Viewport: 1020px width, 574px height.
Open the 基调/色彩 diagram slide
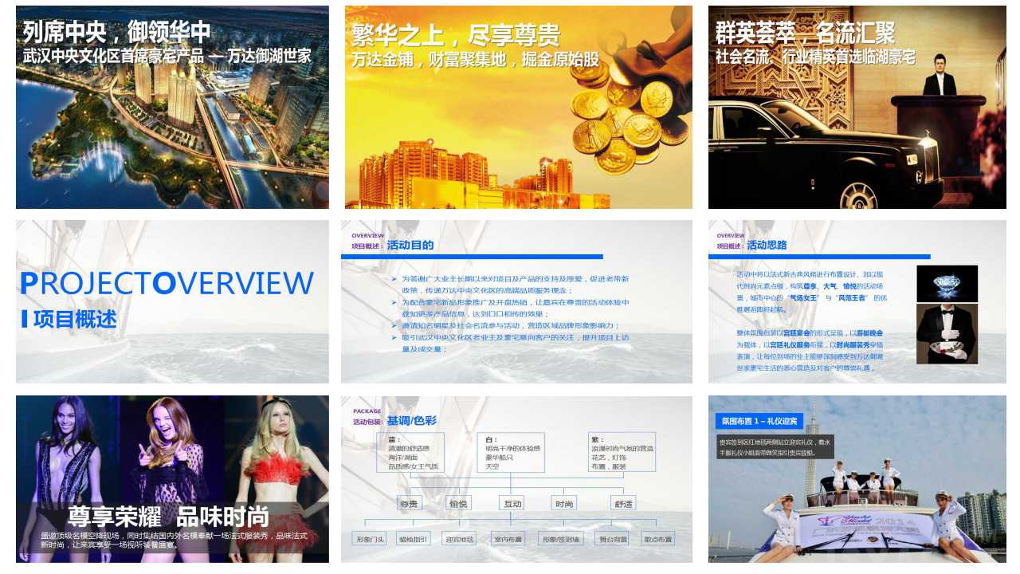[516, 479]
